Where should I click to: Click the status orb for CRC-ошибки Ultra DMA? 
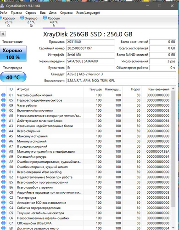click(x=3, y=223)
